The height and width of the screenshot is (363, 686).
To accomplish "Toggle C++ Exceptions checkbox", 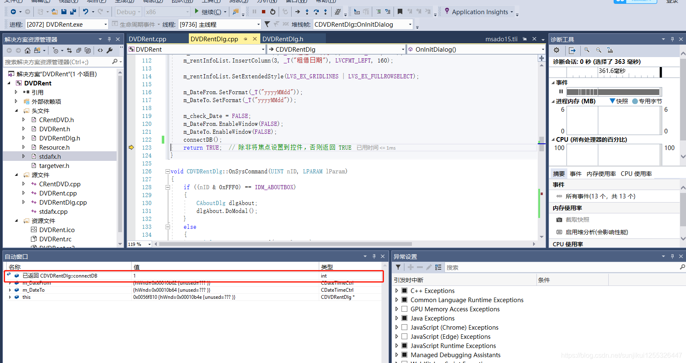I will (x=404, y=290).
